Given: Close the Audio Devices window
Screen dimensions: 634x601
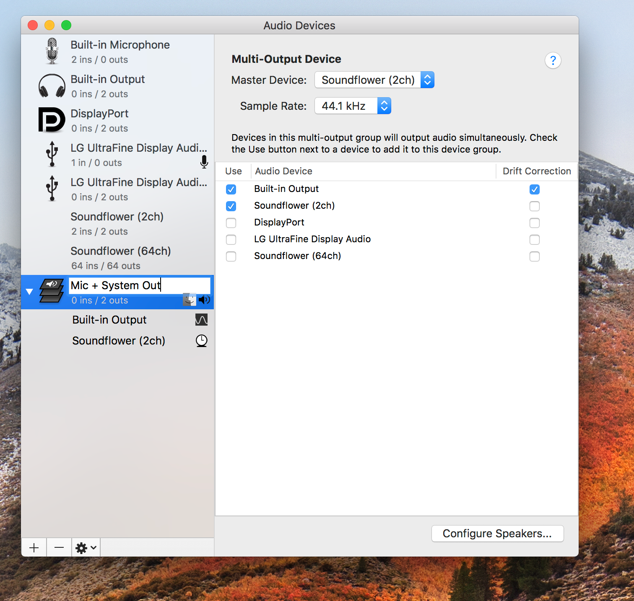Looking at the screenshot, I should (x=33, y=25).
